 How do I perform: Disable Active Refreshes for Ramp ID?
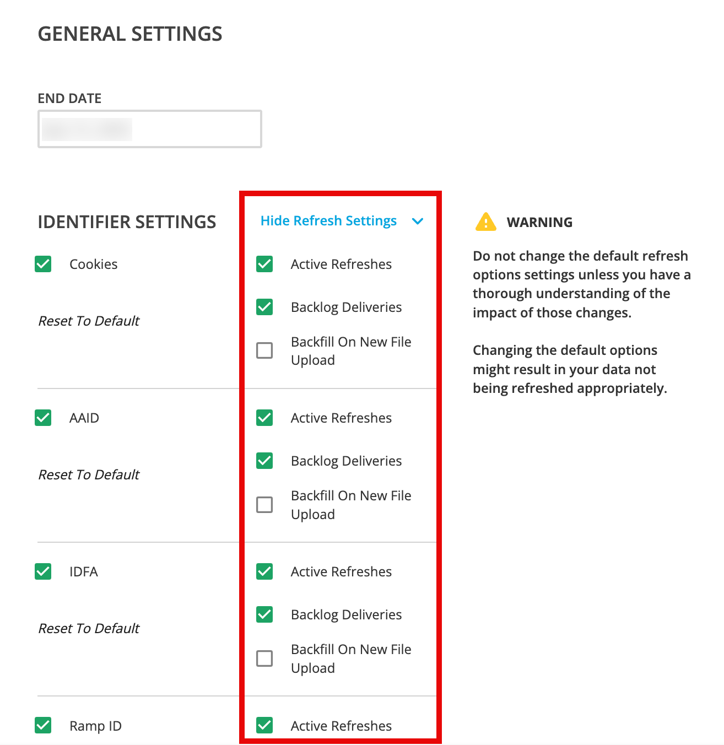pyautogui.click(x=264, y=725)
